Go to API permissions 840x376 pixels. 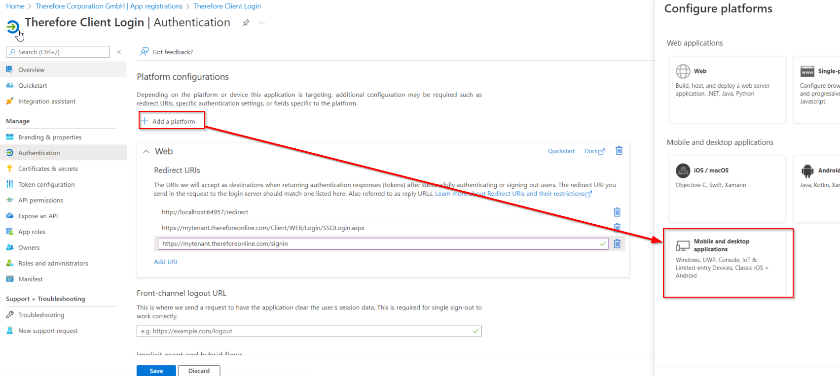(x=40, y=200)
